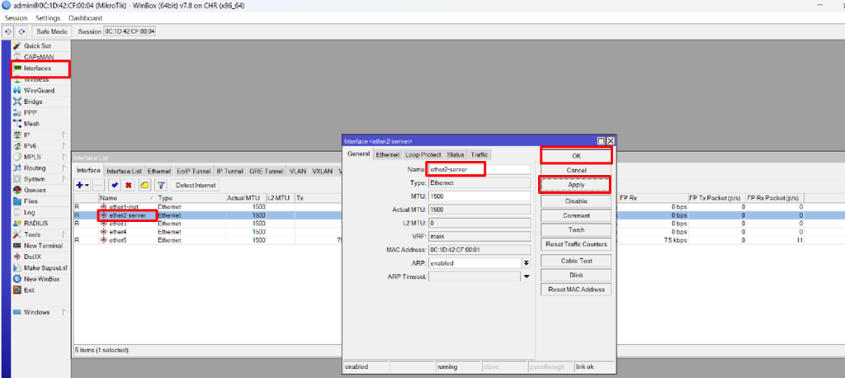Viewport: 845px width, 378px height.
Task: Click the yellow comment note icon
Action: click(x=144, y=186)
